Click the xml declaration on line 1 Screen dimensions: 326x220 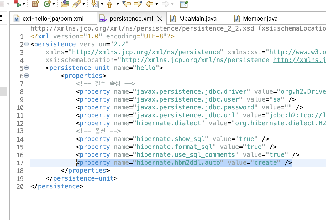tap(102, 36)
